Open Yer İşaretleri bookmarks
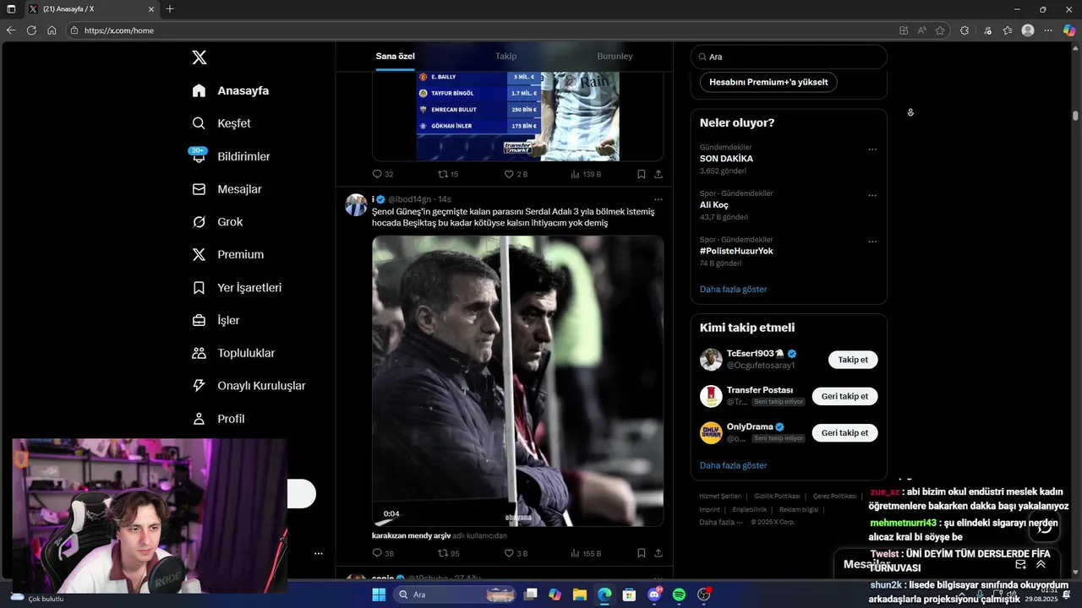1082x608 pixels. click(237, 287)
